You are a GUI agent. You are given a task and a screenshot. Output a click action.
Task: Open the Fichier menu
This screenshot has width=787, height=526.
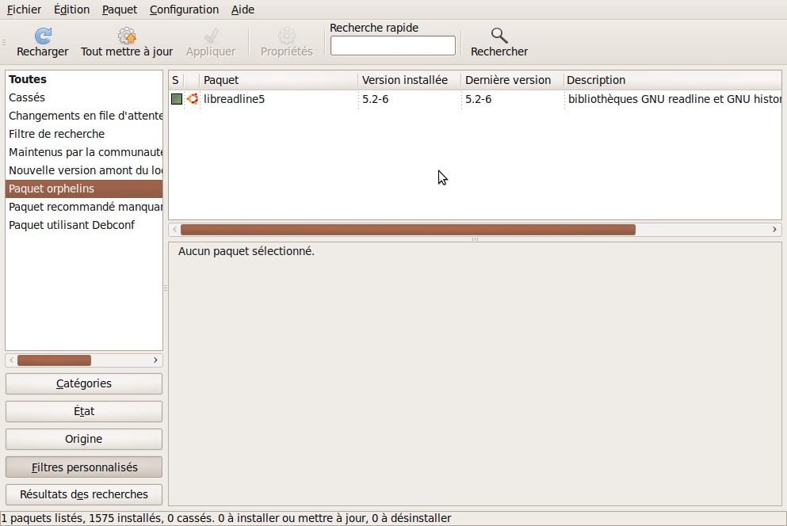pos(24,10)
